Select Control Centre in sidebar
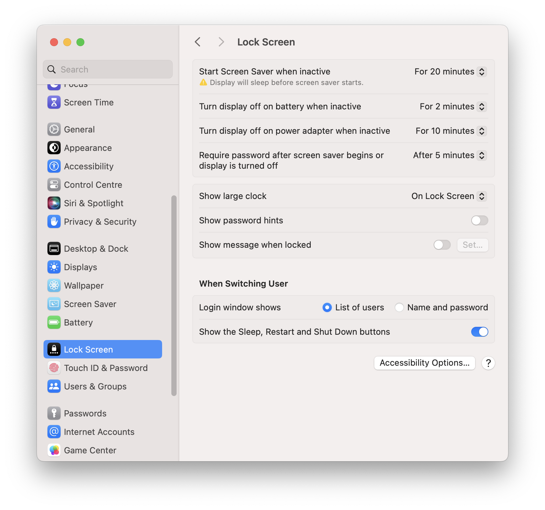This screenshot has height=510, width=545. (x=103, y=185)
